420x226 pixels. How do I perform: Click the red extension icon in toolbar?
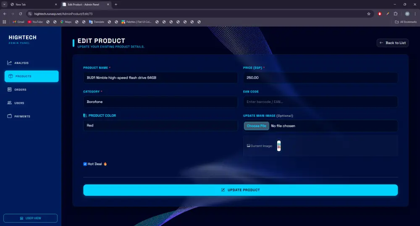click(x=380, y=14)
